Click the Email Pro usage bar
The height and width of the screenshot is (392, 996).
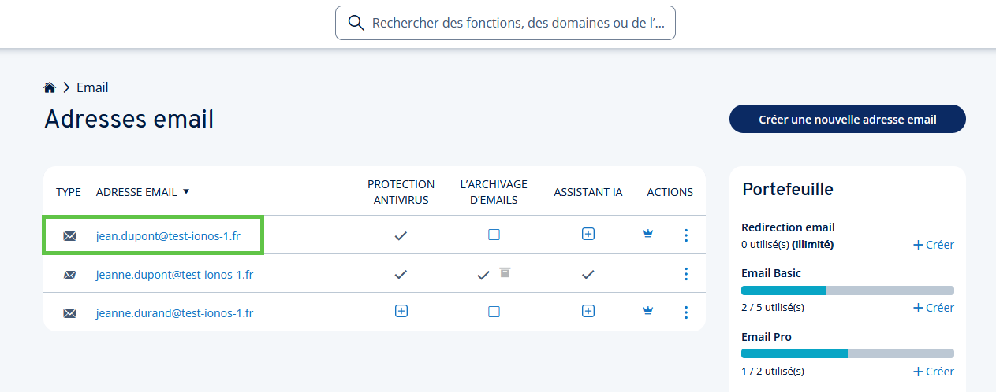[848, 353]
